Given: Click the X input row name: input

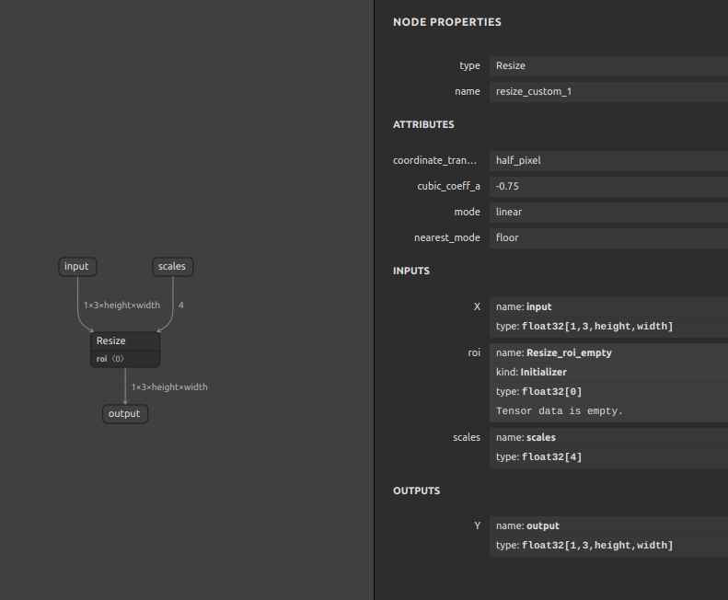Looking at the screenshot, I should 608,307.
